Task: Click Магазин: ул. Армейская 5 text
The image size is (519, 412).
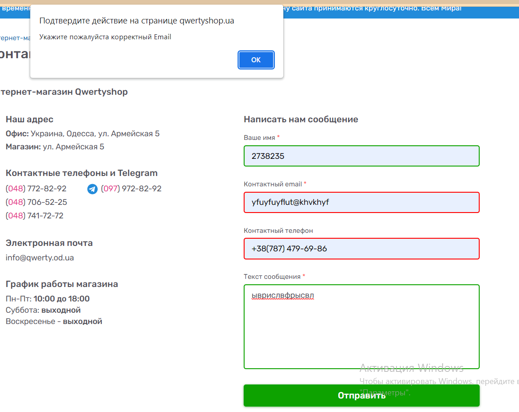Action: pos(55,147)
